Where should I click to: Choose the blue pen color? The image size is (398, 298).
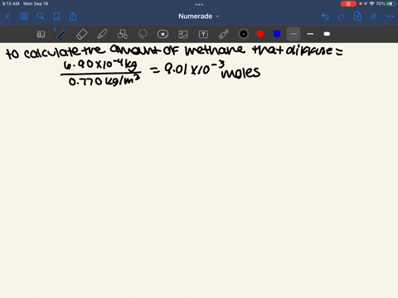[277, 34]
